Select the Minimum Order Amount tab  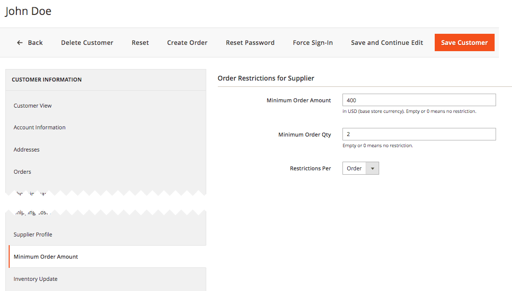coord(46,257)
